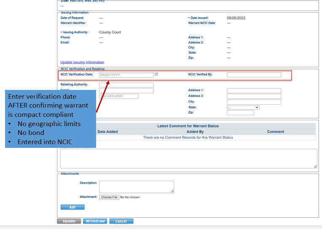Screen dimensions: 322x229
Task: Click the attachment Description text box
Action: click(137, 187)
